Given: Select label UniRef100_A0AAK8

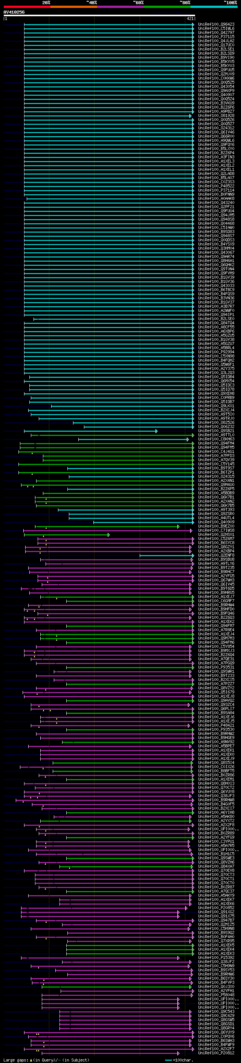Looking at the screenshot, I should click(x=216, y=198).
